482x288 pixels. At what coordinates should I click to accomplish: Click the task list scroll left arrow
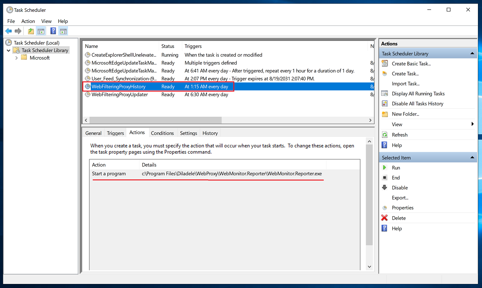point(86,120)
